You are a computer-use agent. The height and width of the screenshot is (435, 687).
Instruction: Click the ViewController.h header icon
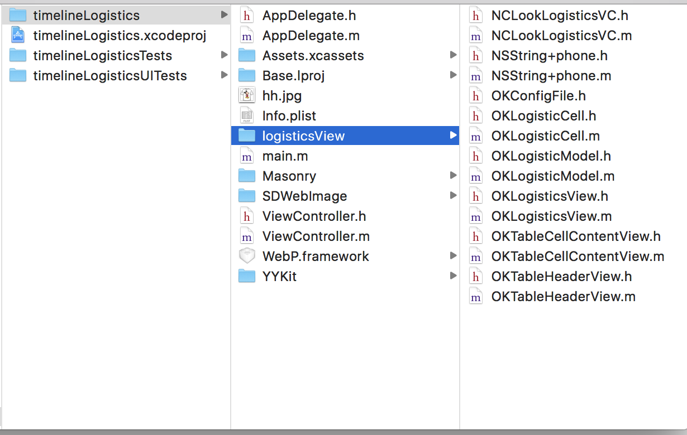(x=247, y=216)
